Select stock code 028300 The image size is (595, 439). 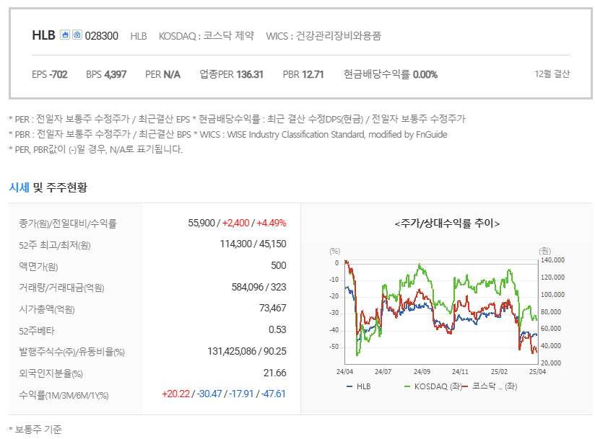101,36
